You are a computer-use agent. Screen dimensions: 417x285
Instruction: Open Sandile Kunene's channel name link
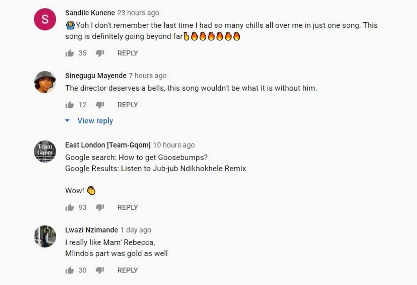pos(90,13)
